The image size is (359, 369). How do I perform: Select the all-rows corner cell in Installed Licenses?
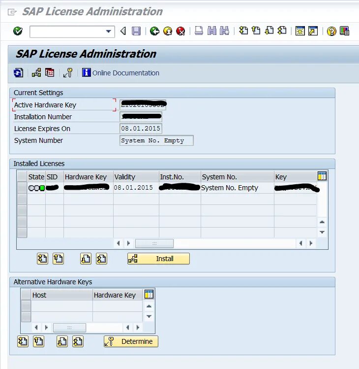point(22,177)
